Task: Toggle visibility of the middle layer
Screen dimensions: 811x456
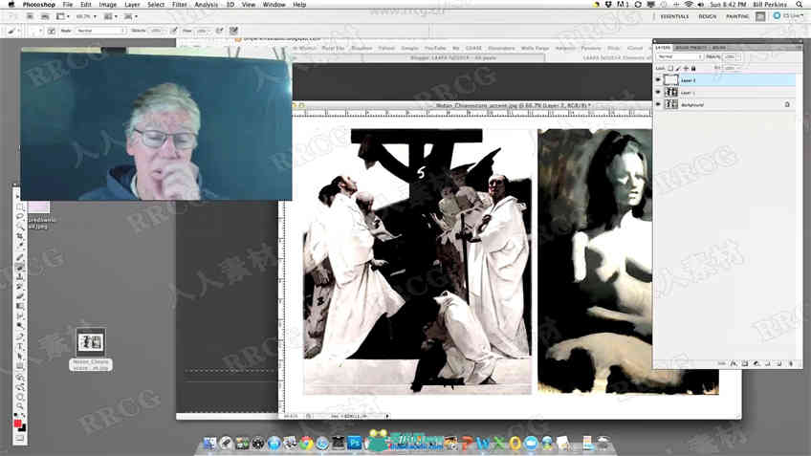Action: click(658, 93)
